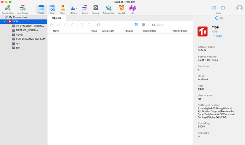Launch the Automation robot icon
This screenshot has width=245, height=145.
tap(108, 10)
